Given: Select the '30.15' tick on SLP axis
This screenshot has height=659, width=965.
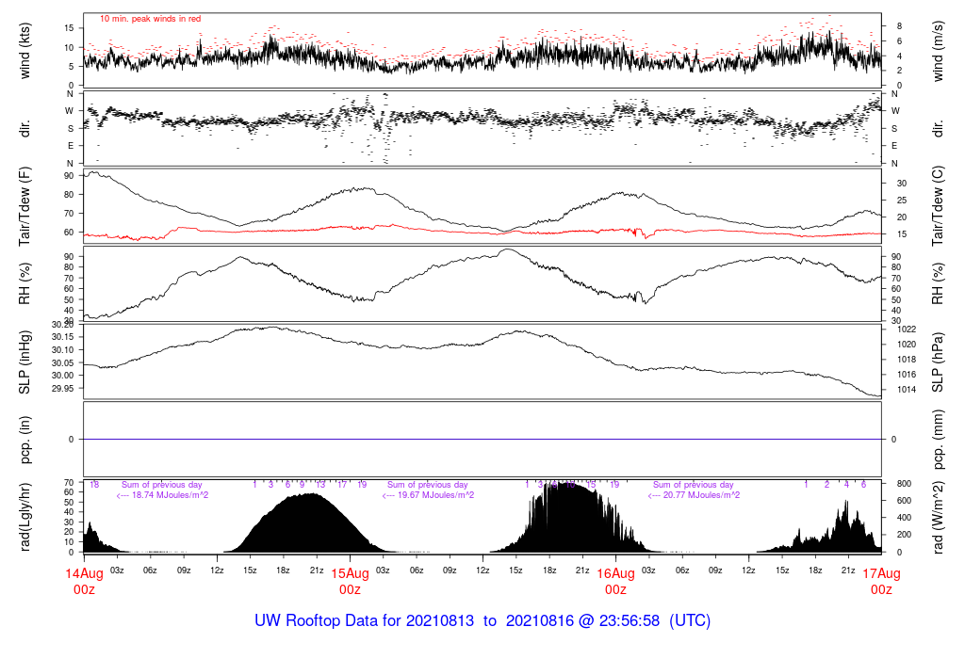Looking at the screenshot, I should pos(62,337).
